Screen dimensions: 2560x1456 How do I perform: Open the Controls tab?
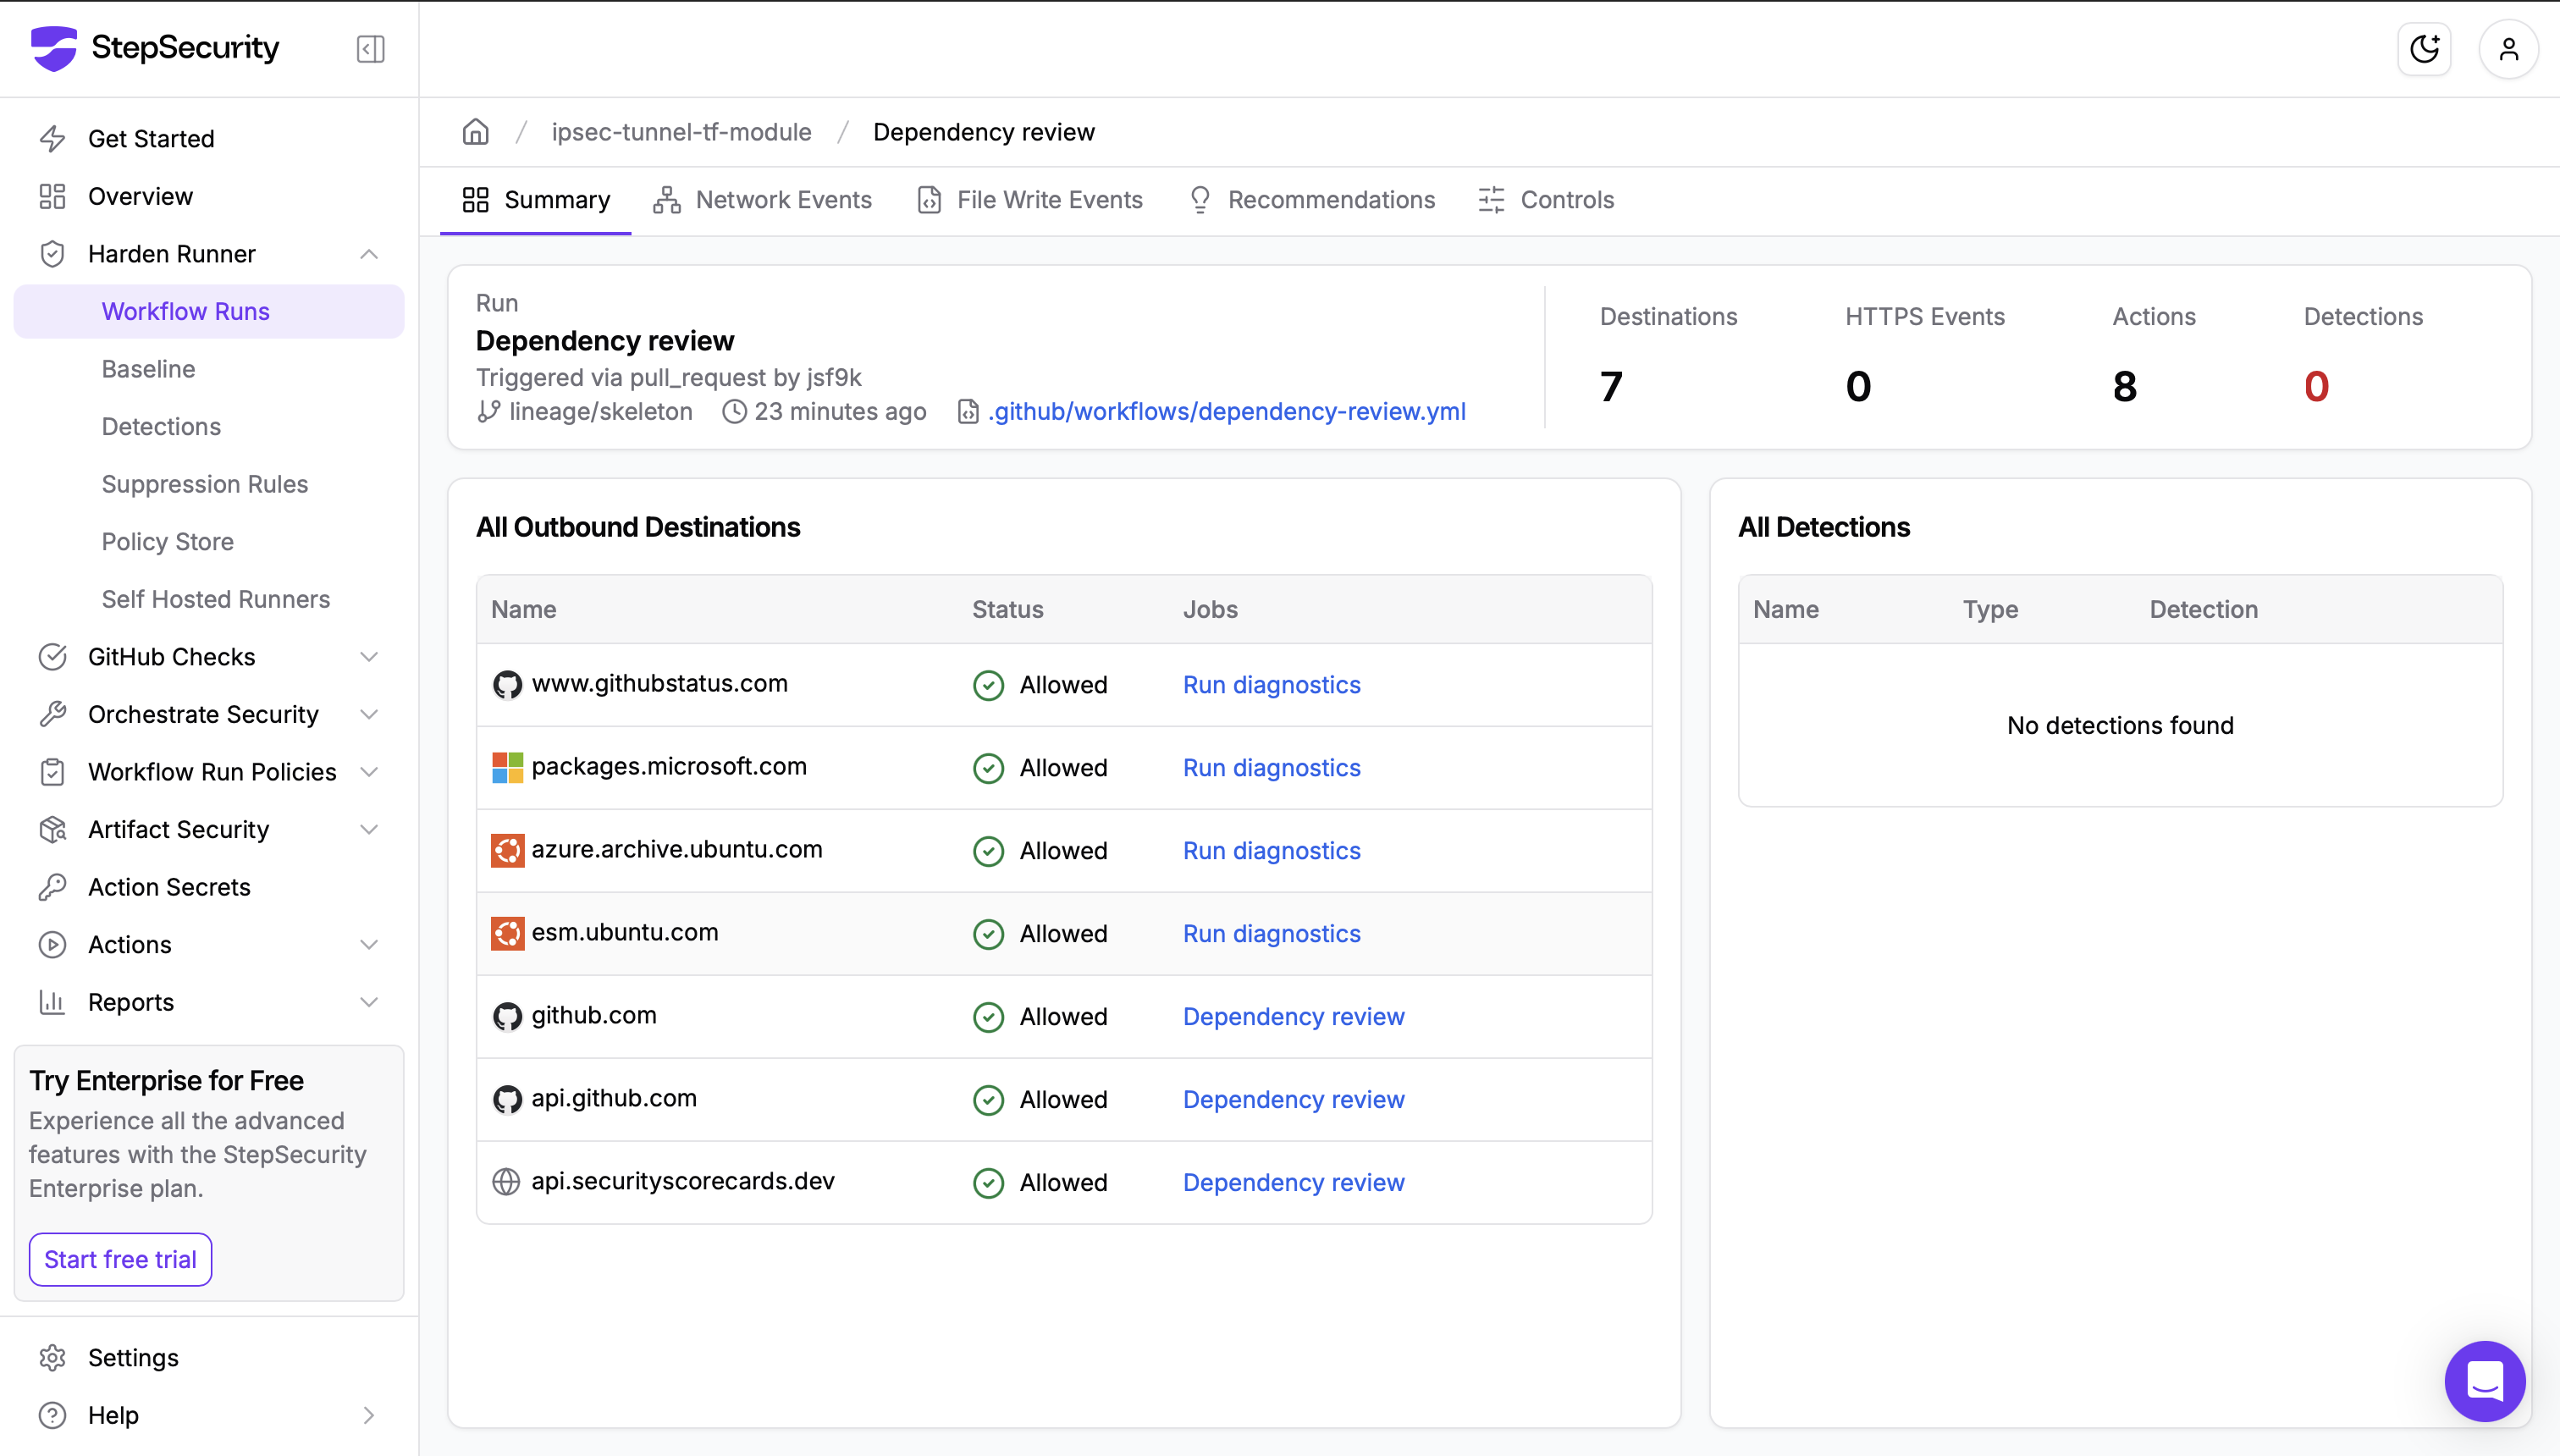coord(1546,200)
